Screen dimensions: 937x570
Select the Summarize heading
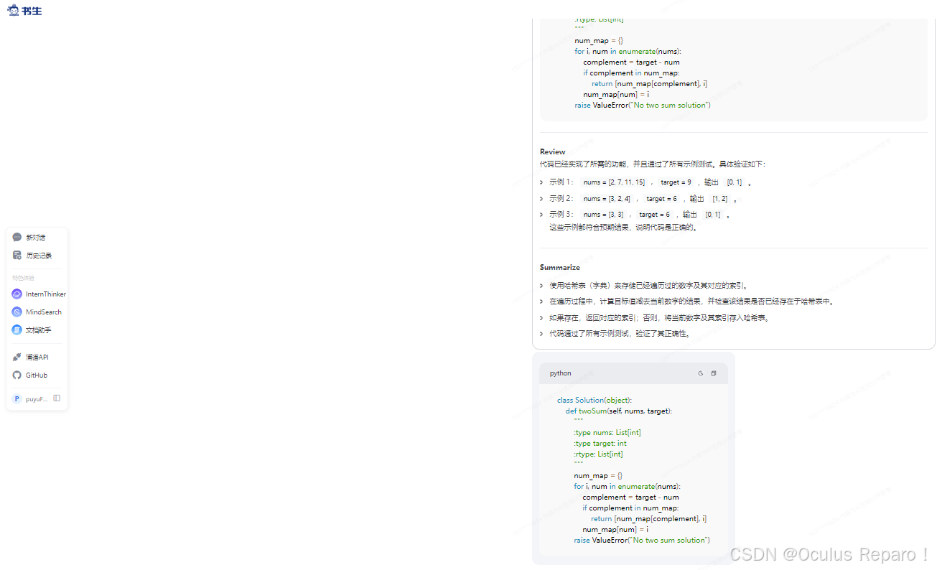tap(560, 267)
